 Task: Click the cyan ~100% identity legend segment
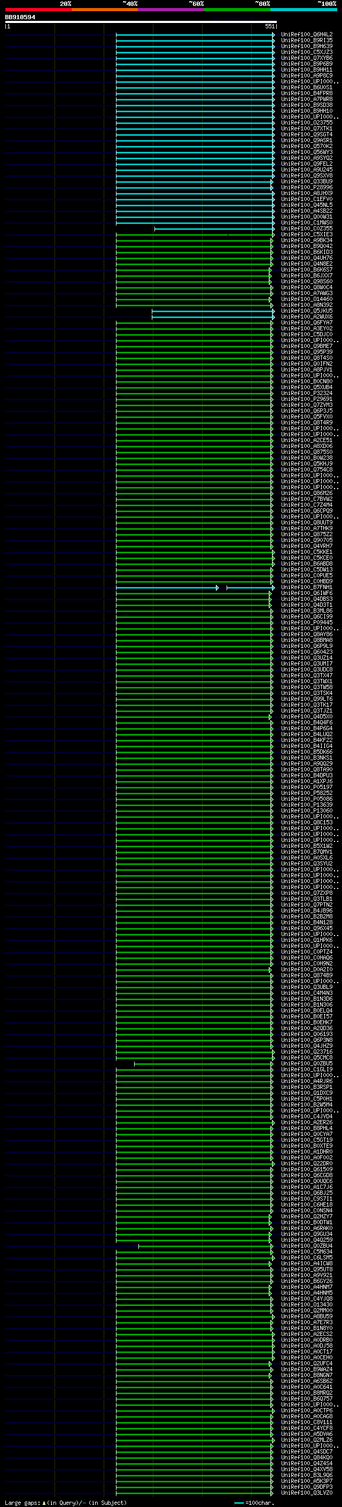click(x=304, y=10)
